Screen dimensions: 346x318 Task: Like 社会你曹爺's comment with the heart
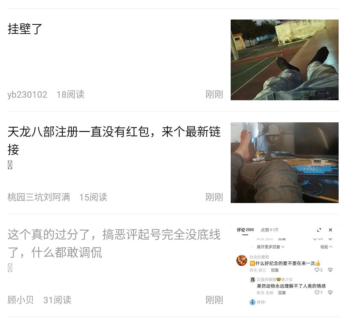[x=317, y=270]
